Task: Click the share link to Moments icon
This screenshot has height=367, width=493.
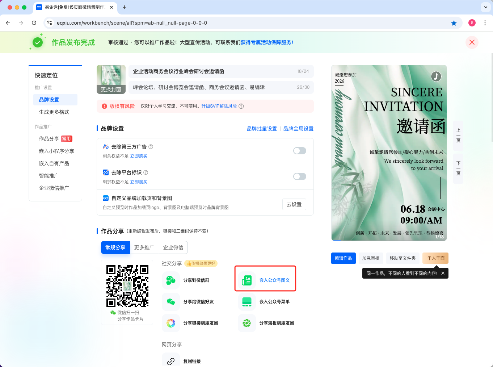Action: pos(171,323)
